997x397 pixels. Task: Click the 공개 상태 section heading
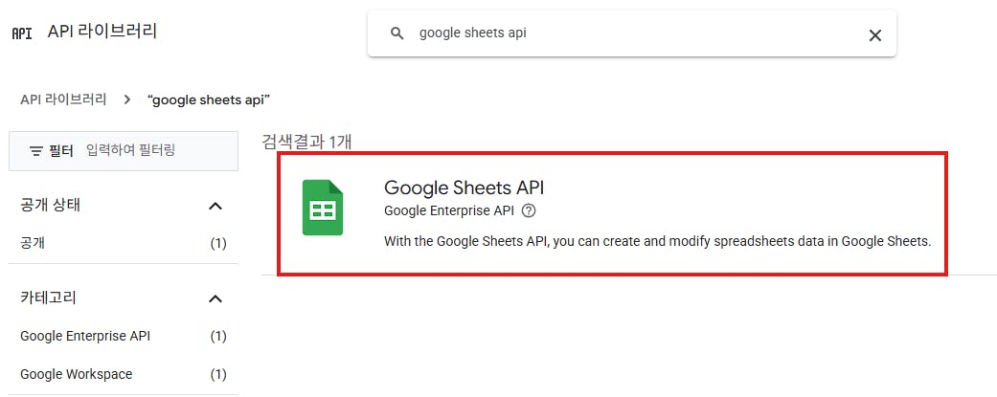click(50, 205)
